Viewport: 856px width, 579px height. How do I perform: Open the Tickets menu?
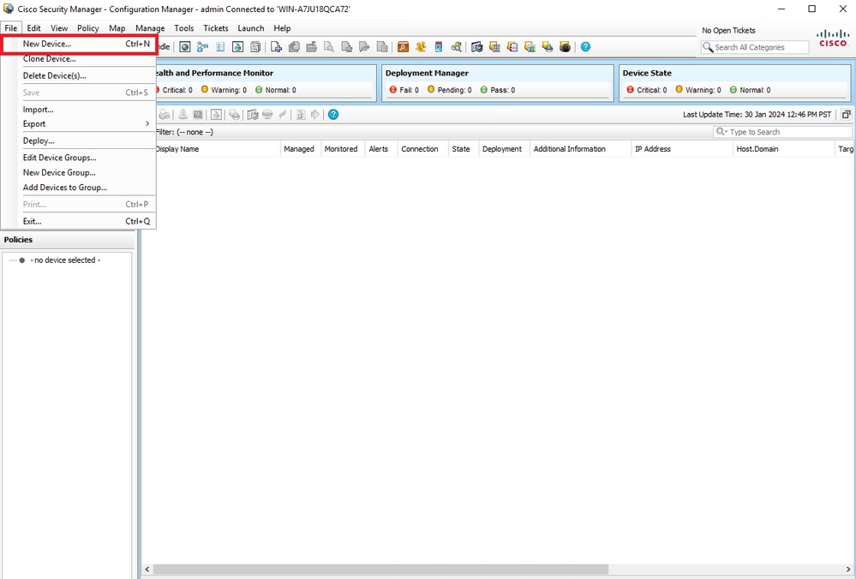(216, 27)
